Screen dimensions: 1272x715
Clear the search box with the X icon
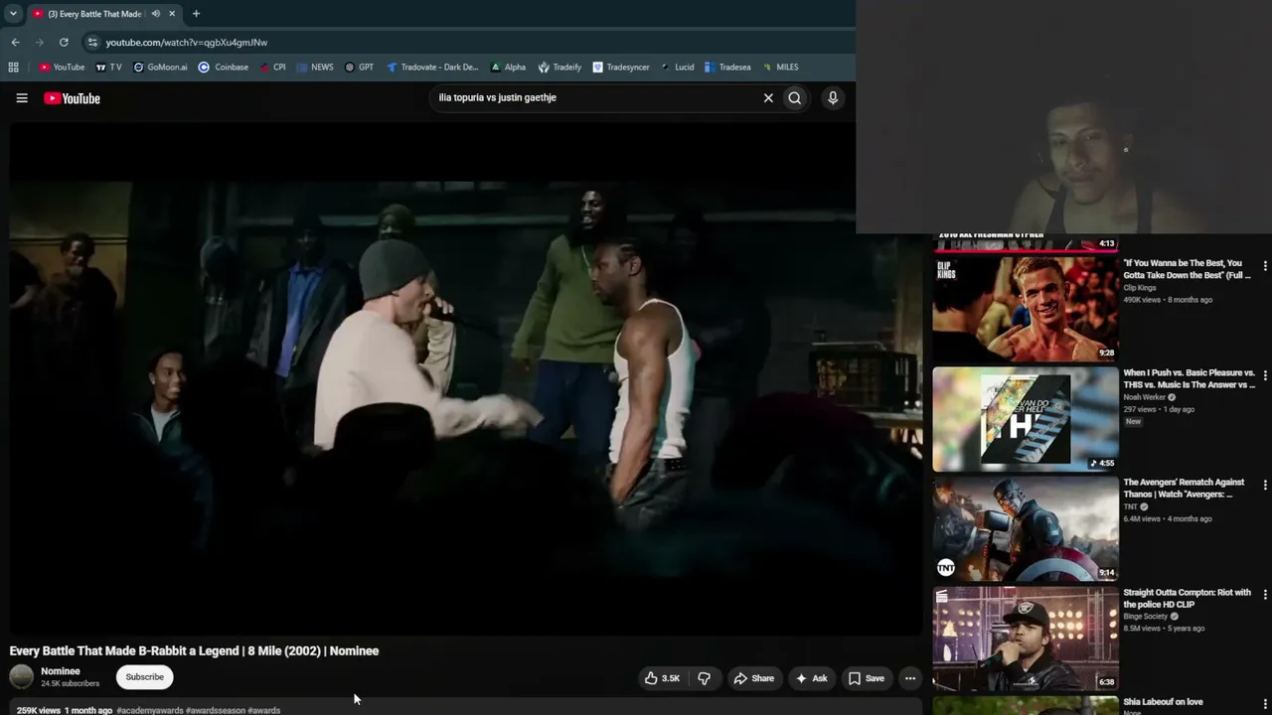(x=768, y=98)
